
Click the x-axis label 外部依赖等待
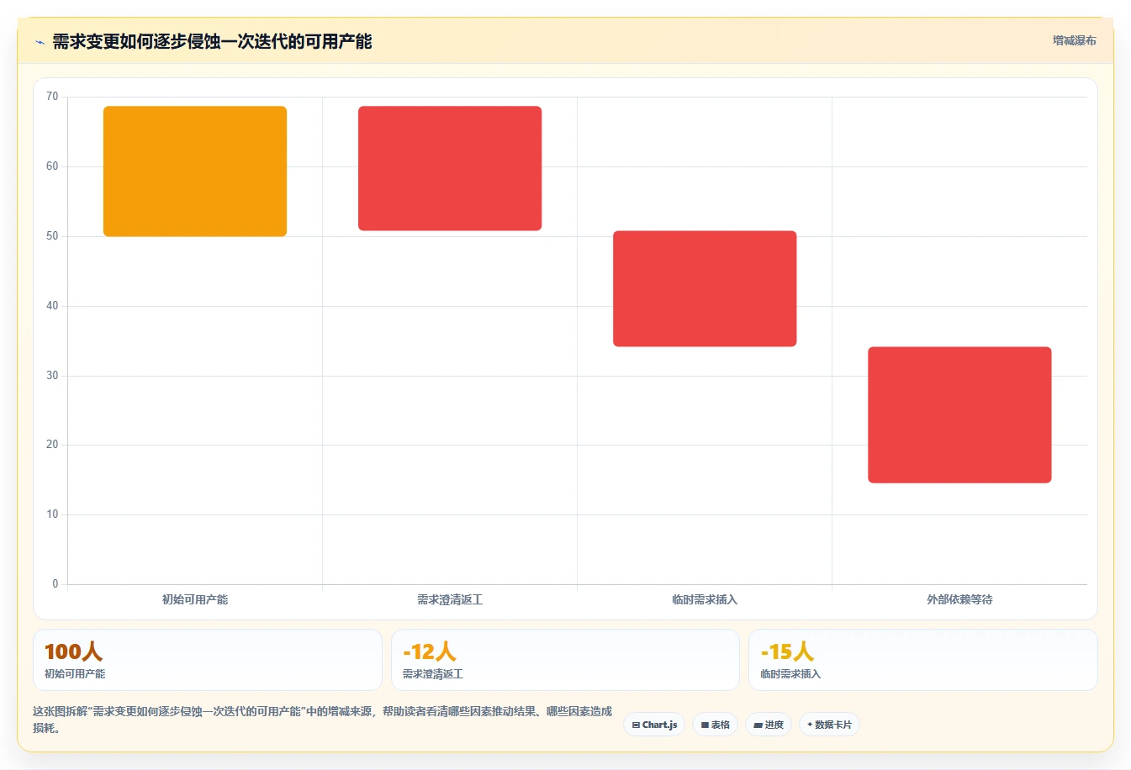coord(959,599)
